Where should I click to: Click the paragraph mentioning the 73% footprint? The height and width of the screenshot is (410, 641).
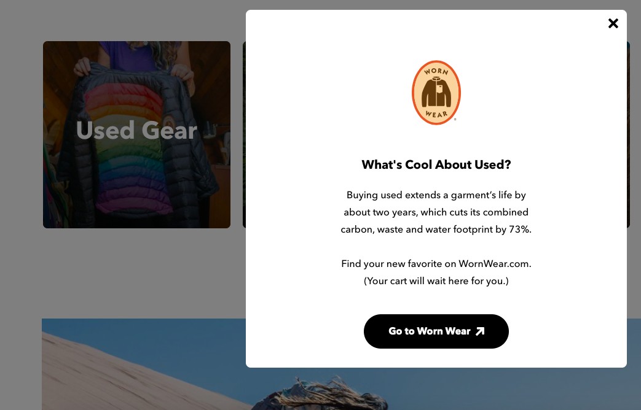point(436,212)
